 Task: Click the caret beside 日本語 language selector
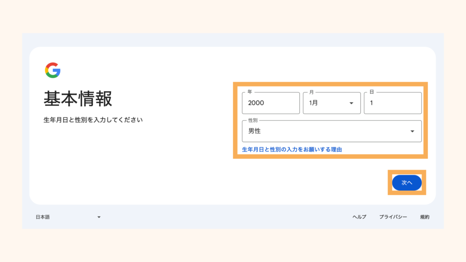pos(99,217)
